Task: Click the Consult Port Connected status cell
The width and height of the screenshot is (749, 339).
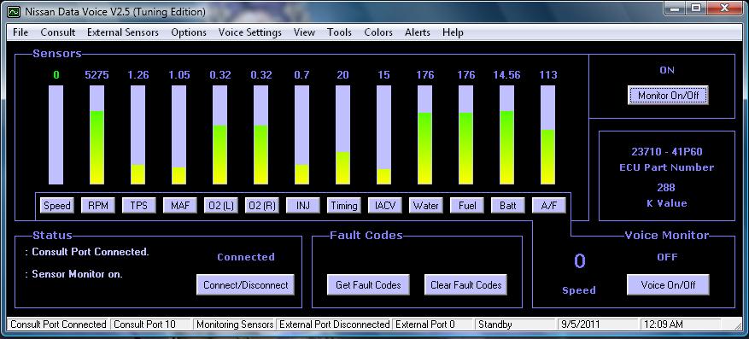Action: pos(58,324)
